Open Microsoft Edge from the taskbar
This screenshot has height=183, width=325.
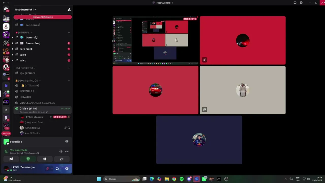(x=152, y=179)
